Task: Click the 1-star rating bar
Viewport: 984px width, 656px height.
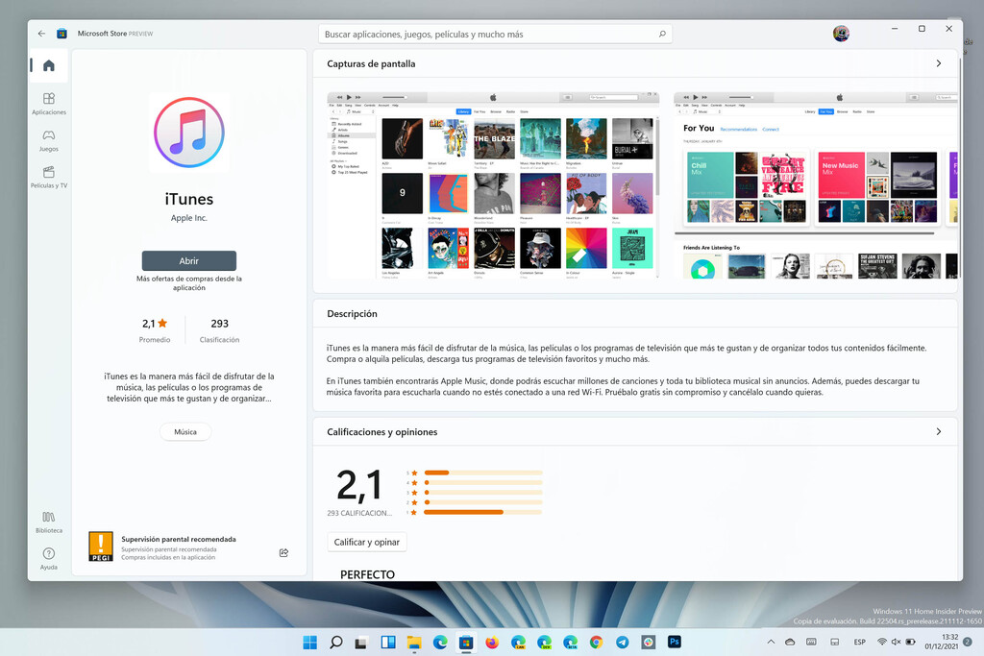Action: coord(483,512)
